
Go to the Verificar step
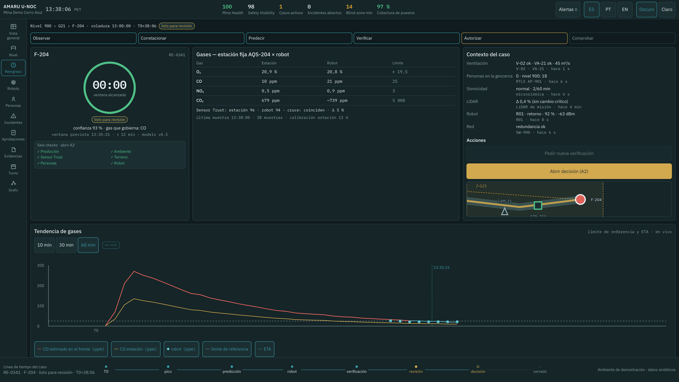(406, 38)
